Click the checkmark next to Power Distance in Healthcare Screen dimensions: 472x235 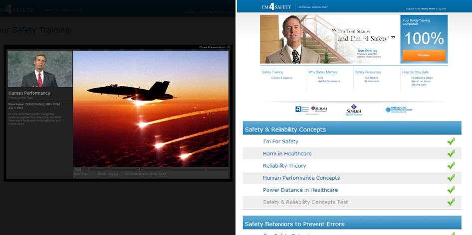(451, 190)
